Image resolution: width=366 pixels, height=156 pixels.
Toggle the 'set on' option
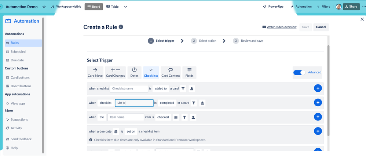coord(131,132)
